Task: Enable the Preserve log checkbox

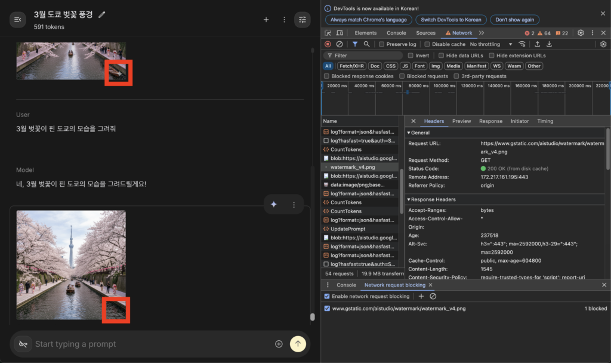Action: 382,44
